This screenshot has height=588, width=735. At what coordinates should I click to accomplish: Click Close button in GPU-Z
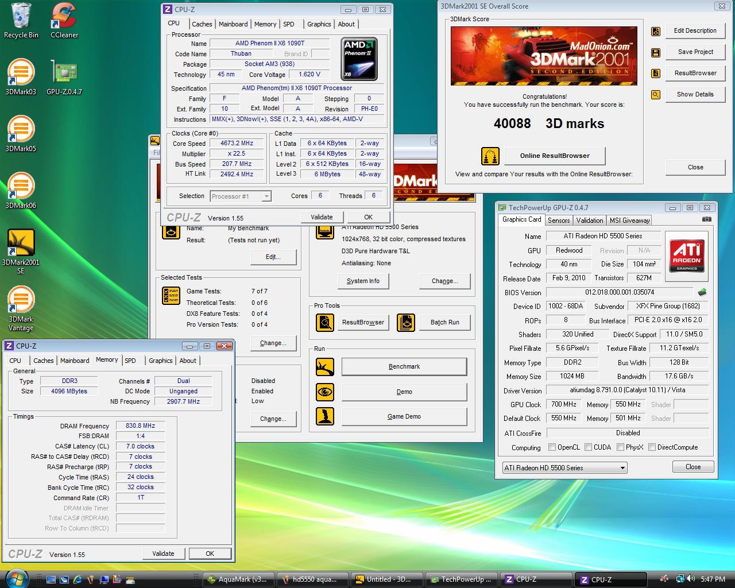693,467
